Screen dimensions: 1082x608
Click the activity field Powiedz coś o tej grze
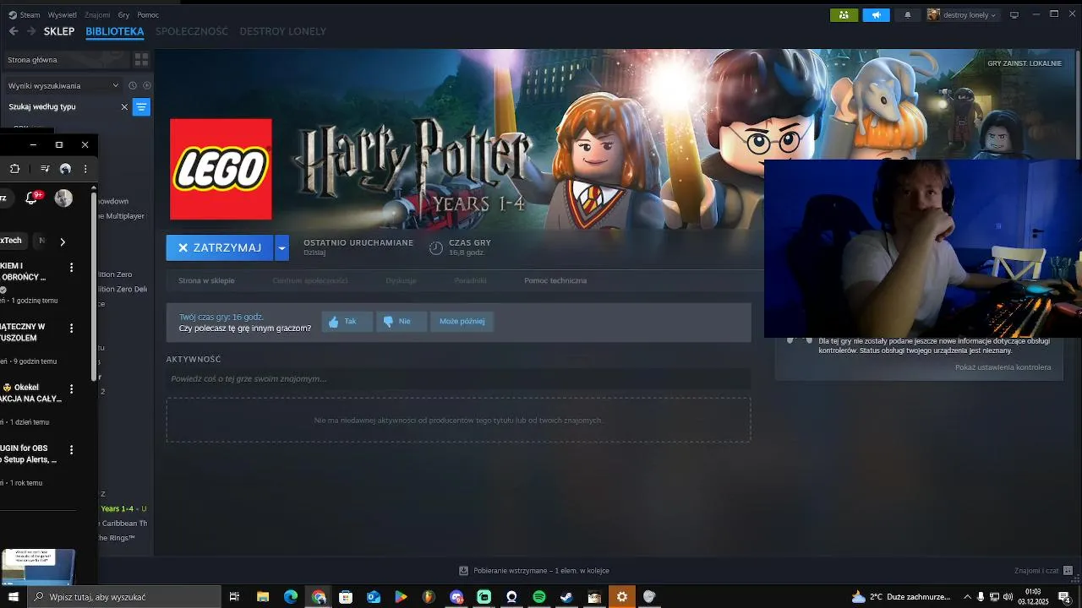458,378
